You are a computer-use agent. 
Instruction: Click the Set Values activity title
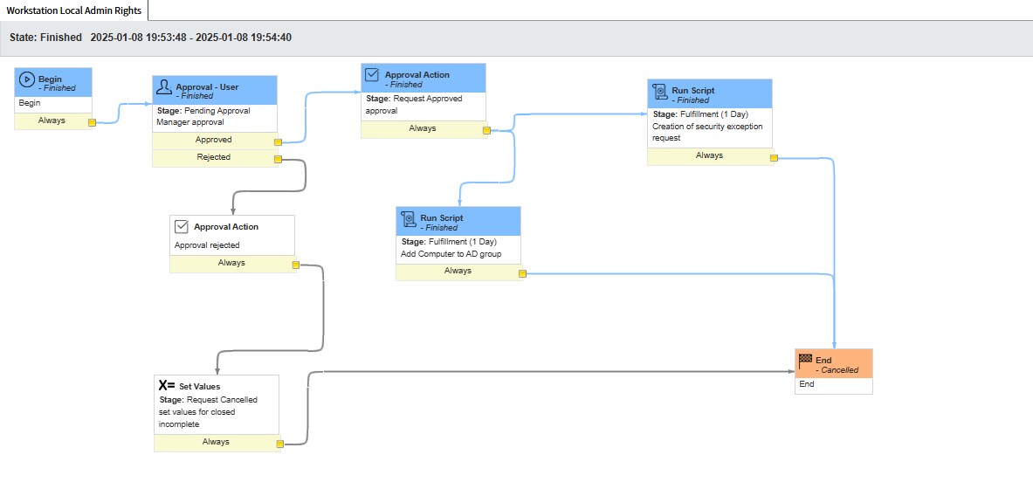click(x=200, y=387)
